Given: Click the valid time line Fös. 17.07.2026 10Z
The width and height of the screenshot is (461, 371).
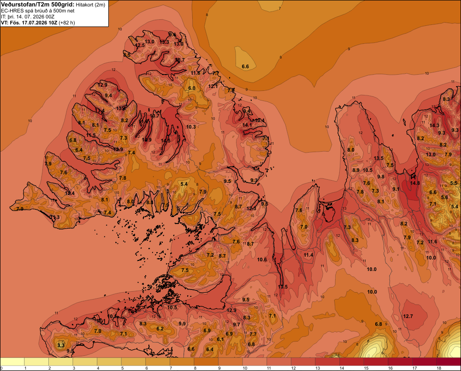Looking at the screenshot, I should (34, 22).
